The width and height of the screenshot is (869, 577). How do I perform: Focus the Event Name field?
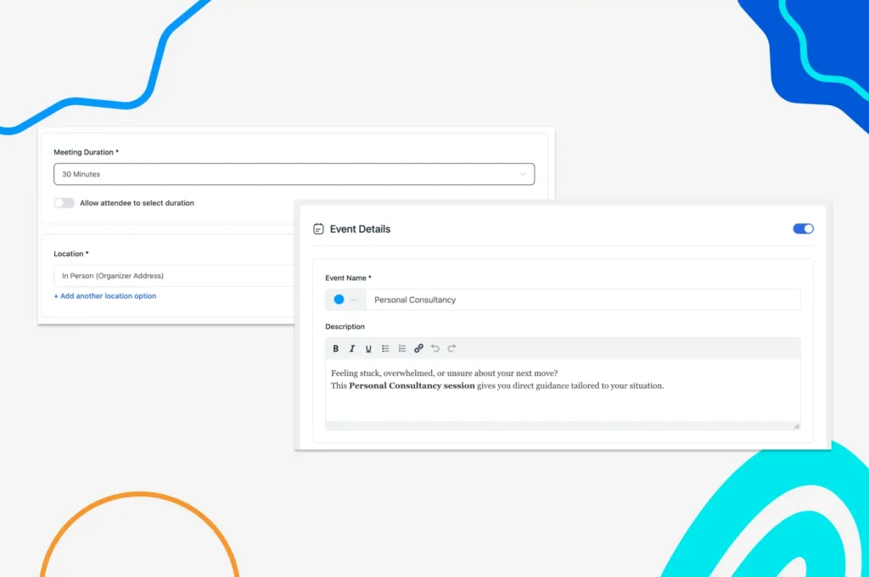(582, 300)
